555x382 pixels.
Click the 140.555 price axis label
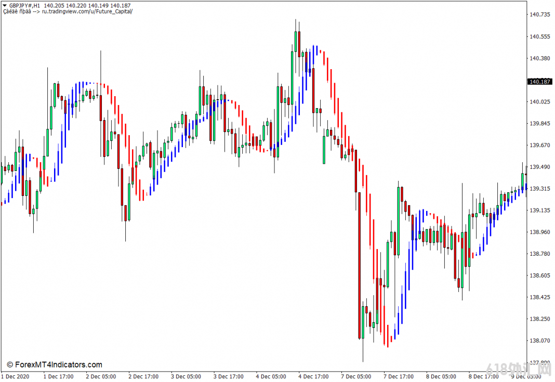540,36
